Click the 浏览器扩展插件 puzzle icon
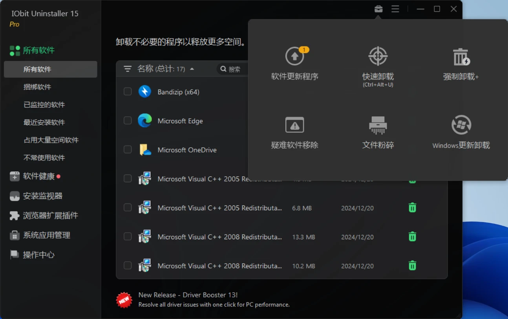This screenshot has width=508, height=319. [x=15, y=216]
